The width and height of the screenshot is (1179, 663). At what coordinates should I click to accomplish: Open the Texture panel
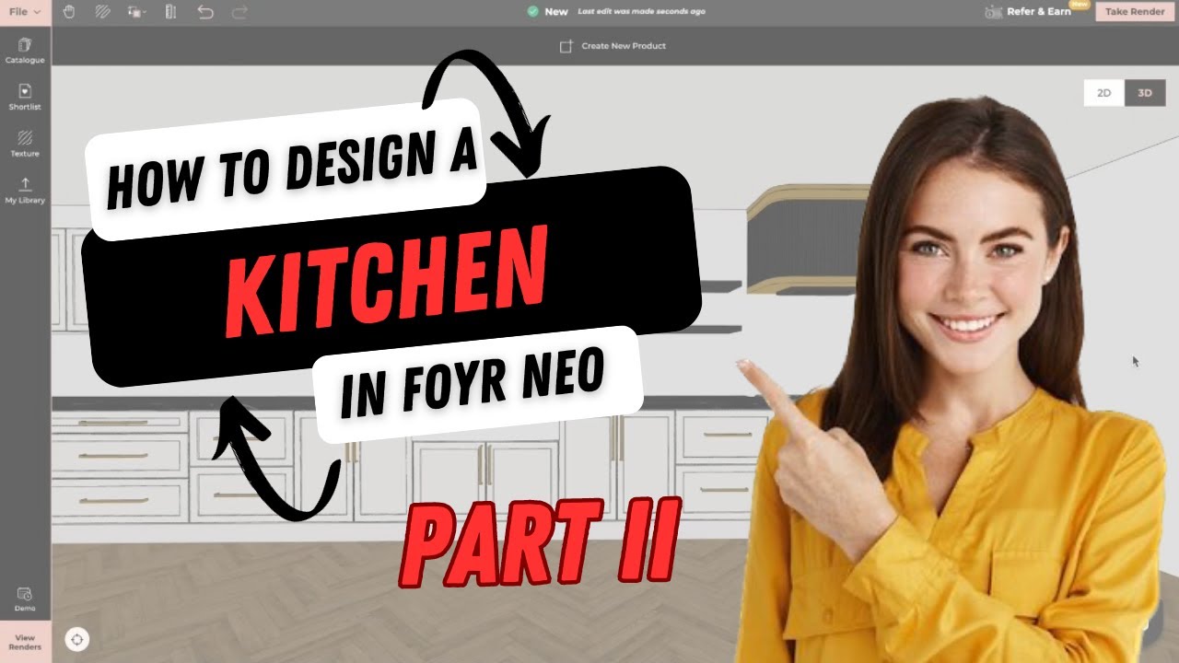(x=25, y=144)
